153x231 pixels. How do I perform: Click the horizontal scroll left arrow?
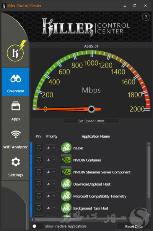pyautogui.click(x=32, y=219)
